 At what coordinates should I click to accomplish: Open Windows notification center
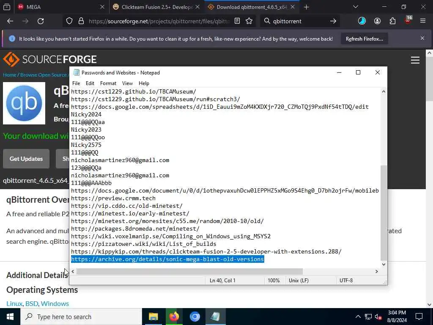419,317
